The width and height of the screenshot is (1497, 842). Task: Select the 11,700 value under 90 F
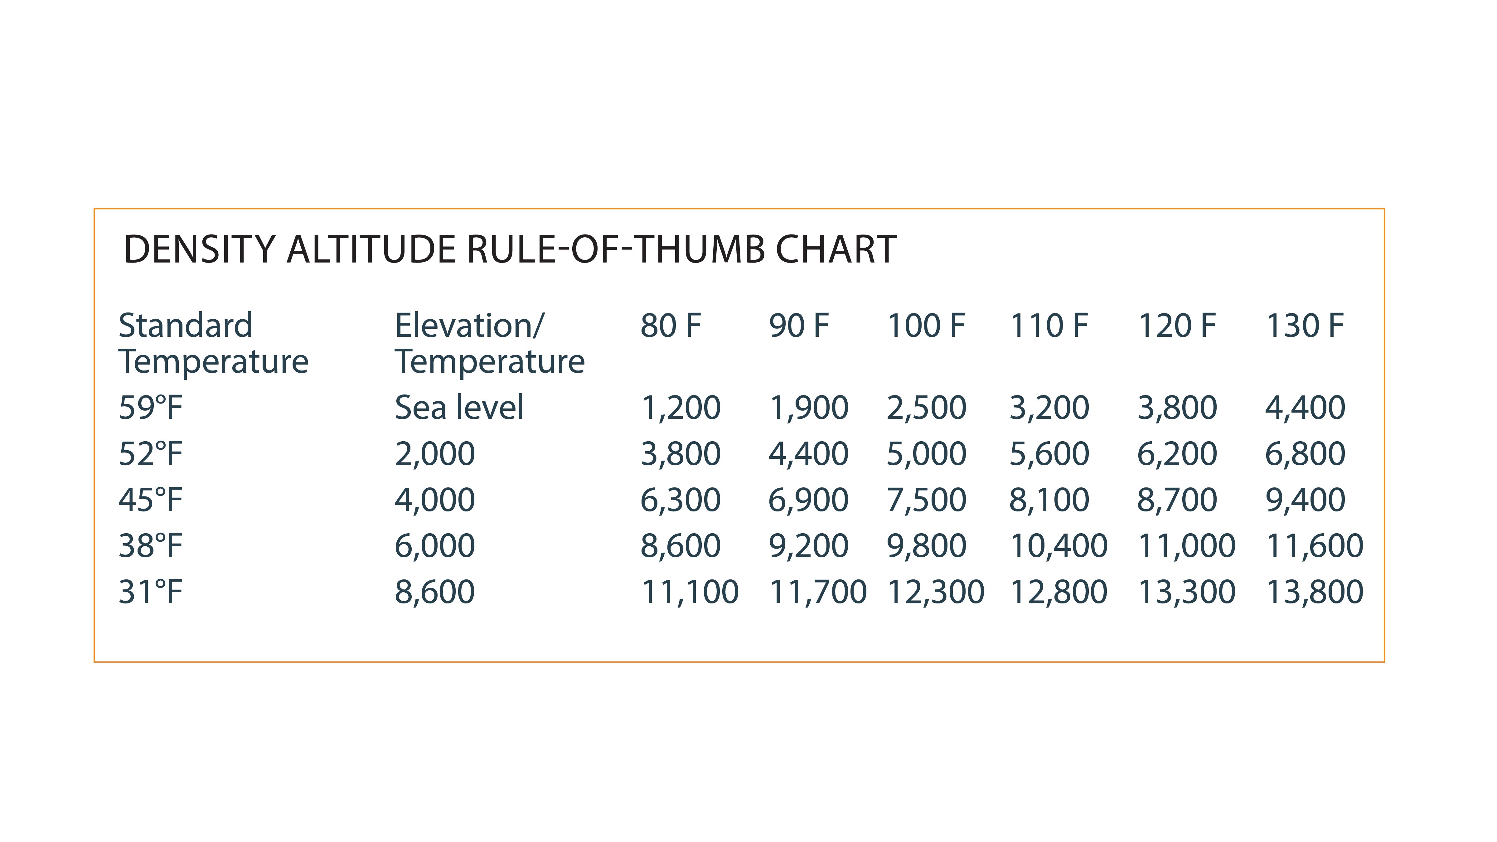(818, 592)
